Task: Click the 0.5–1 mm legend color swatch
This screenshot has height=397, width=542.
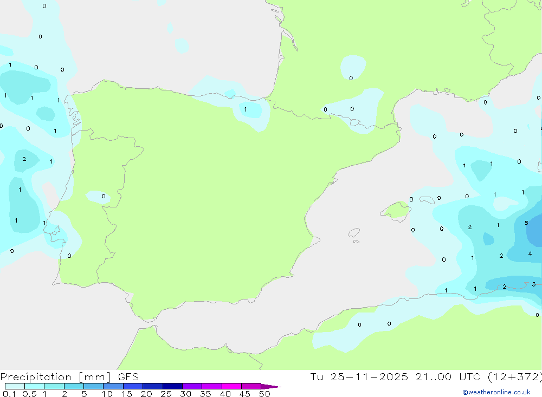Action: [x=35, y=386]
